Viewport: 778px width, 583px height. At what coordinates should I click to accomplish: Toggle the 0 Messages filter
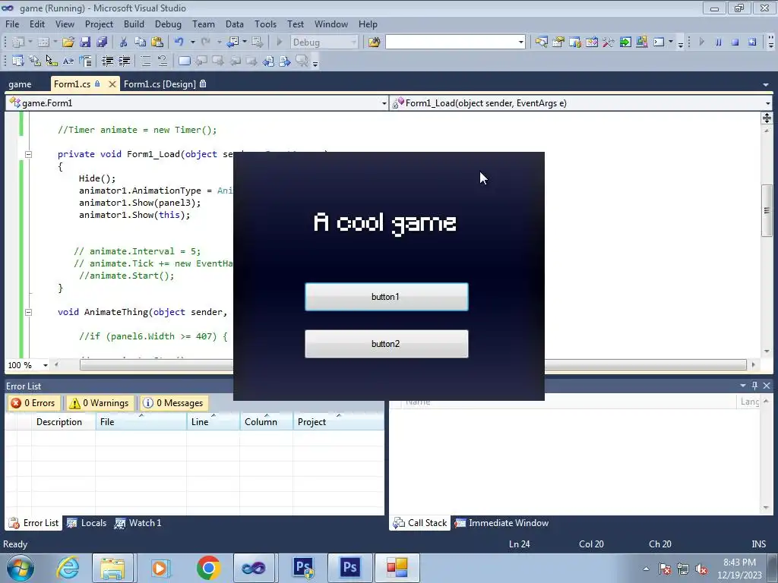coord(174,403)
